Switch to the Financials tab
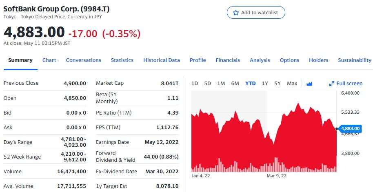Viewport: 373px width, 192px height. pos(228,60)
